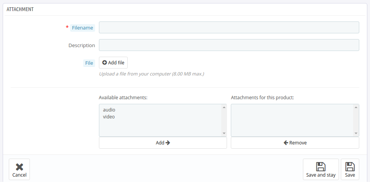Click the Filename label tooltip
The height and width of the screenshot is (182, 370).
[82, 28]
